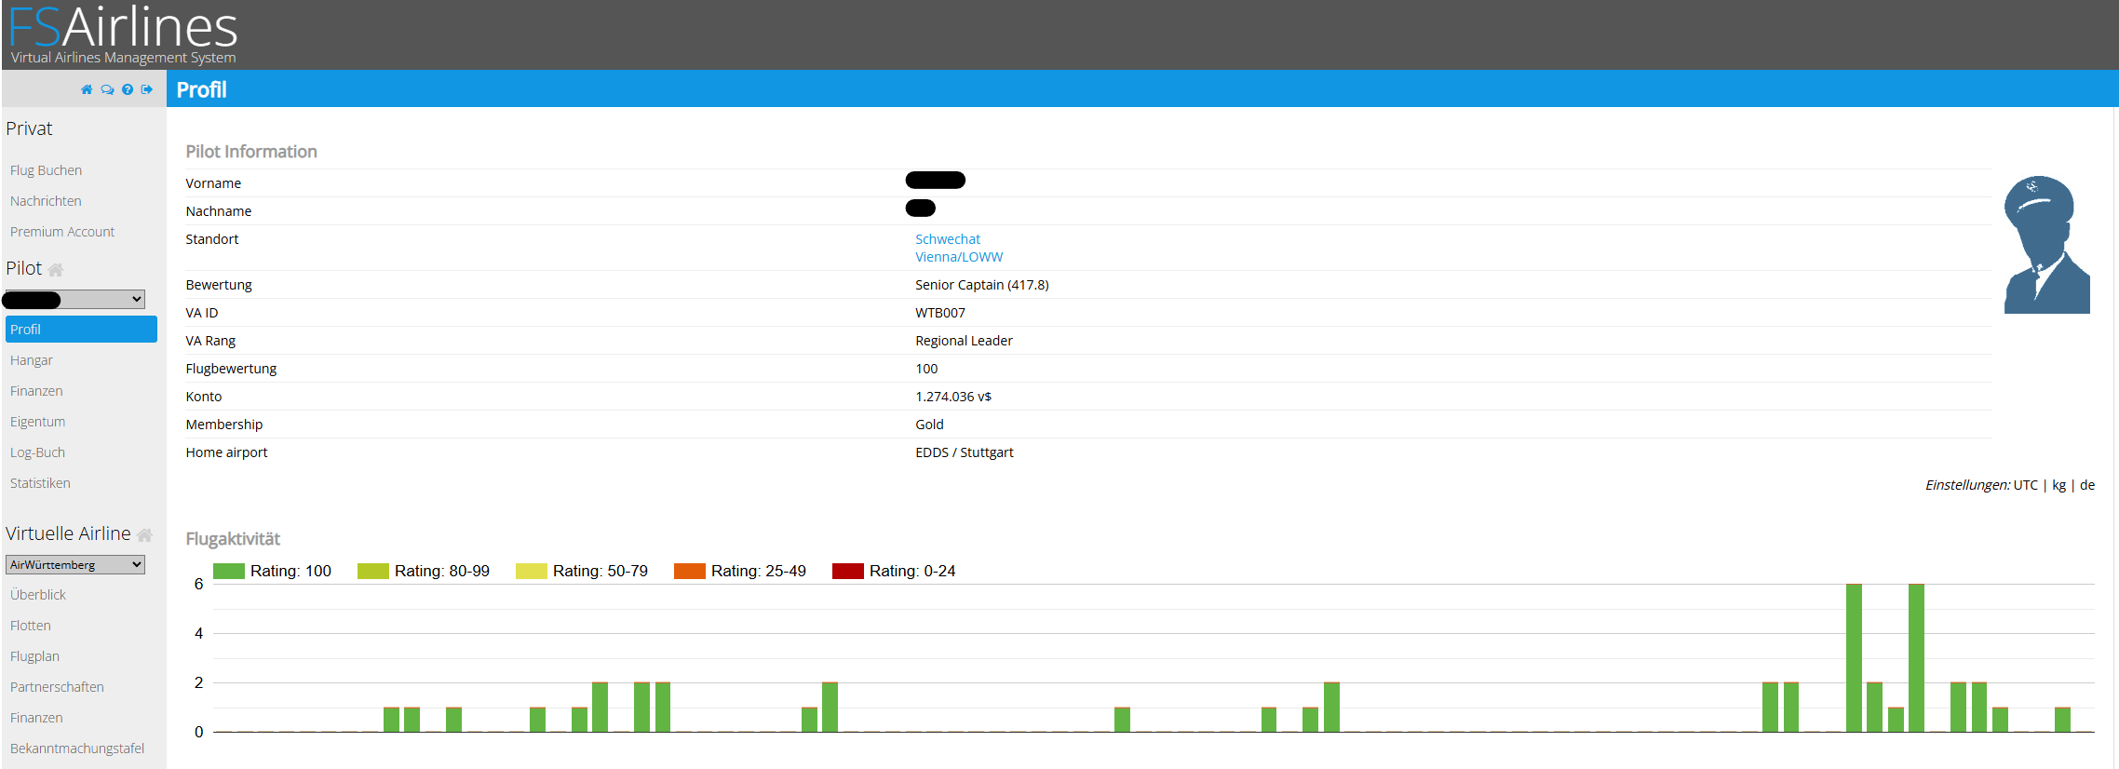The image size is (2119, 769).
Task: Select Log-Buch in the sidebar
Action: (x=37, y=452)
